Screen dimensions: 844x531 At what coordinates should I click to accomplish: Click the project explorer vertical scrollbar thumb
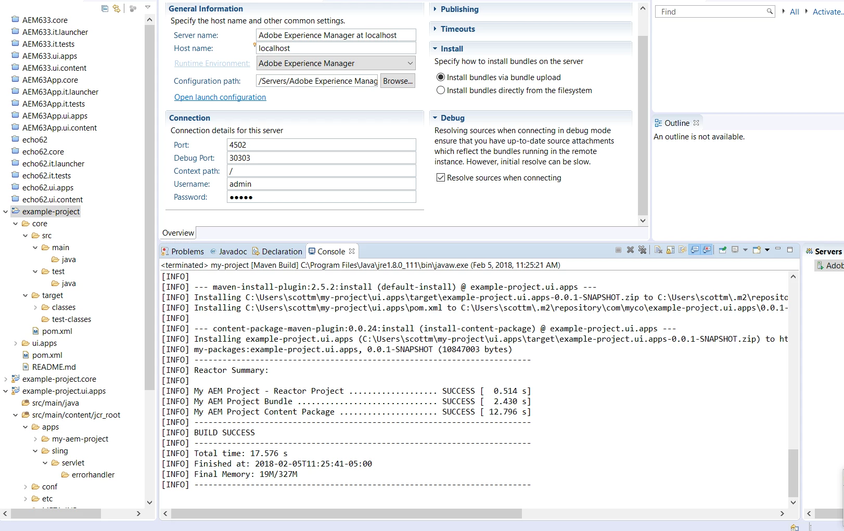pos(149,207)
